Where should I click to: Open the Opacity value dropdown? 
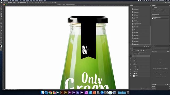[143, 52]
